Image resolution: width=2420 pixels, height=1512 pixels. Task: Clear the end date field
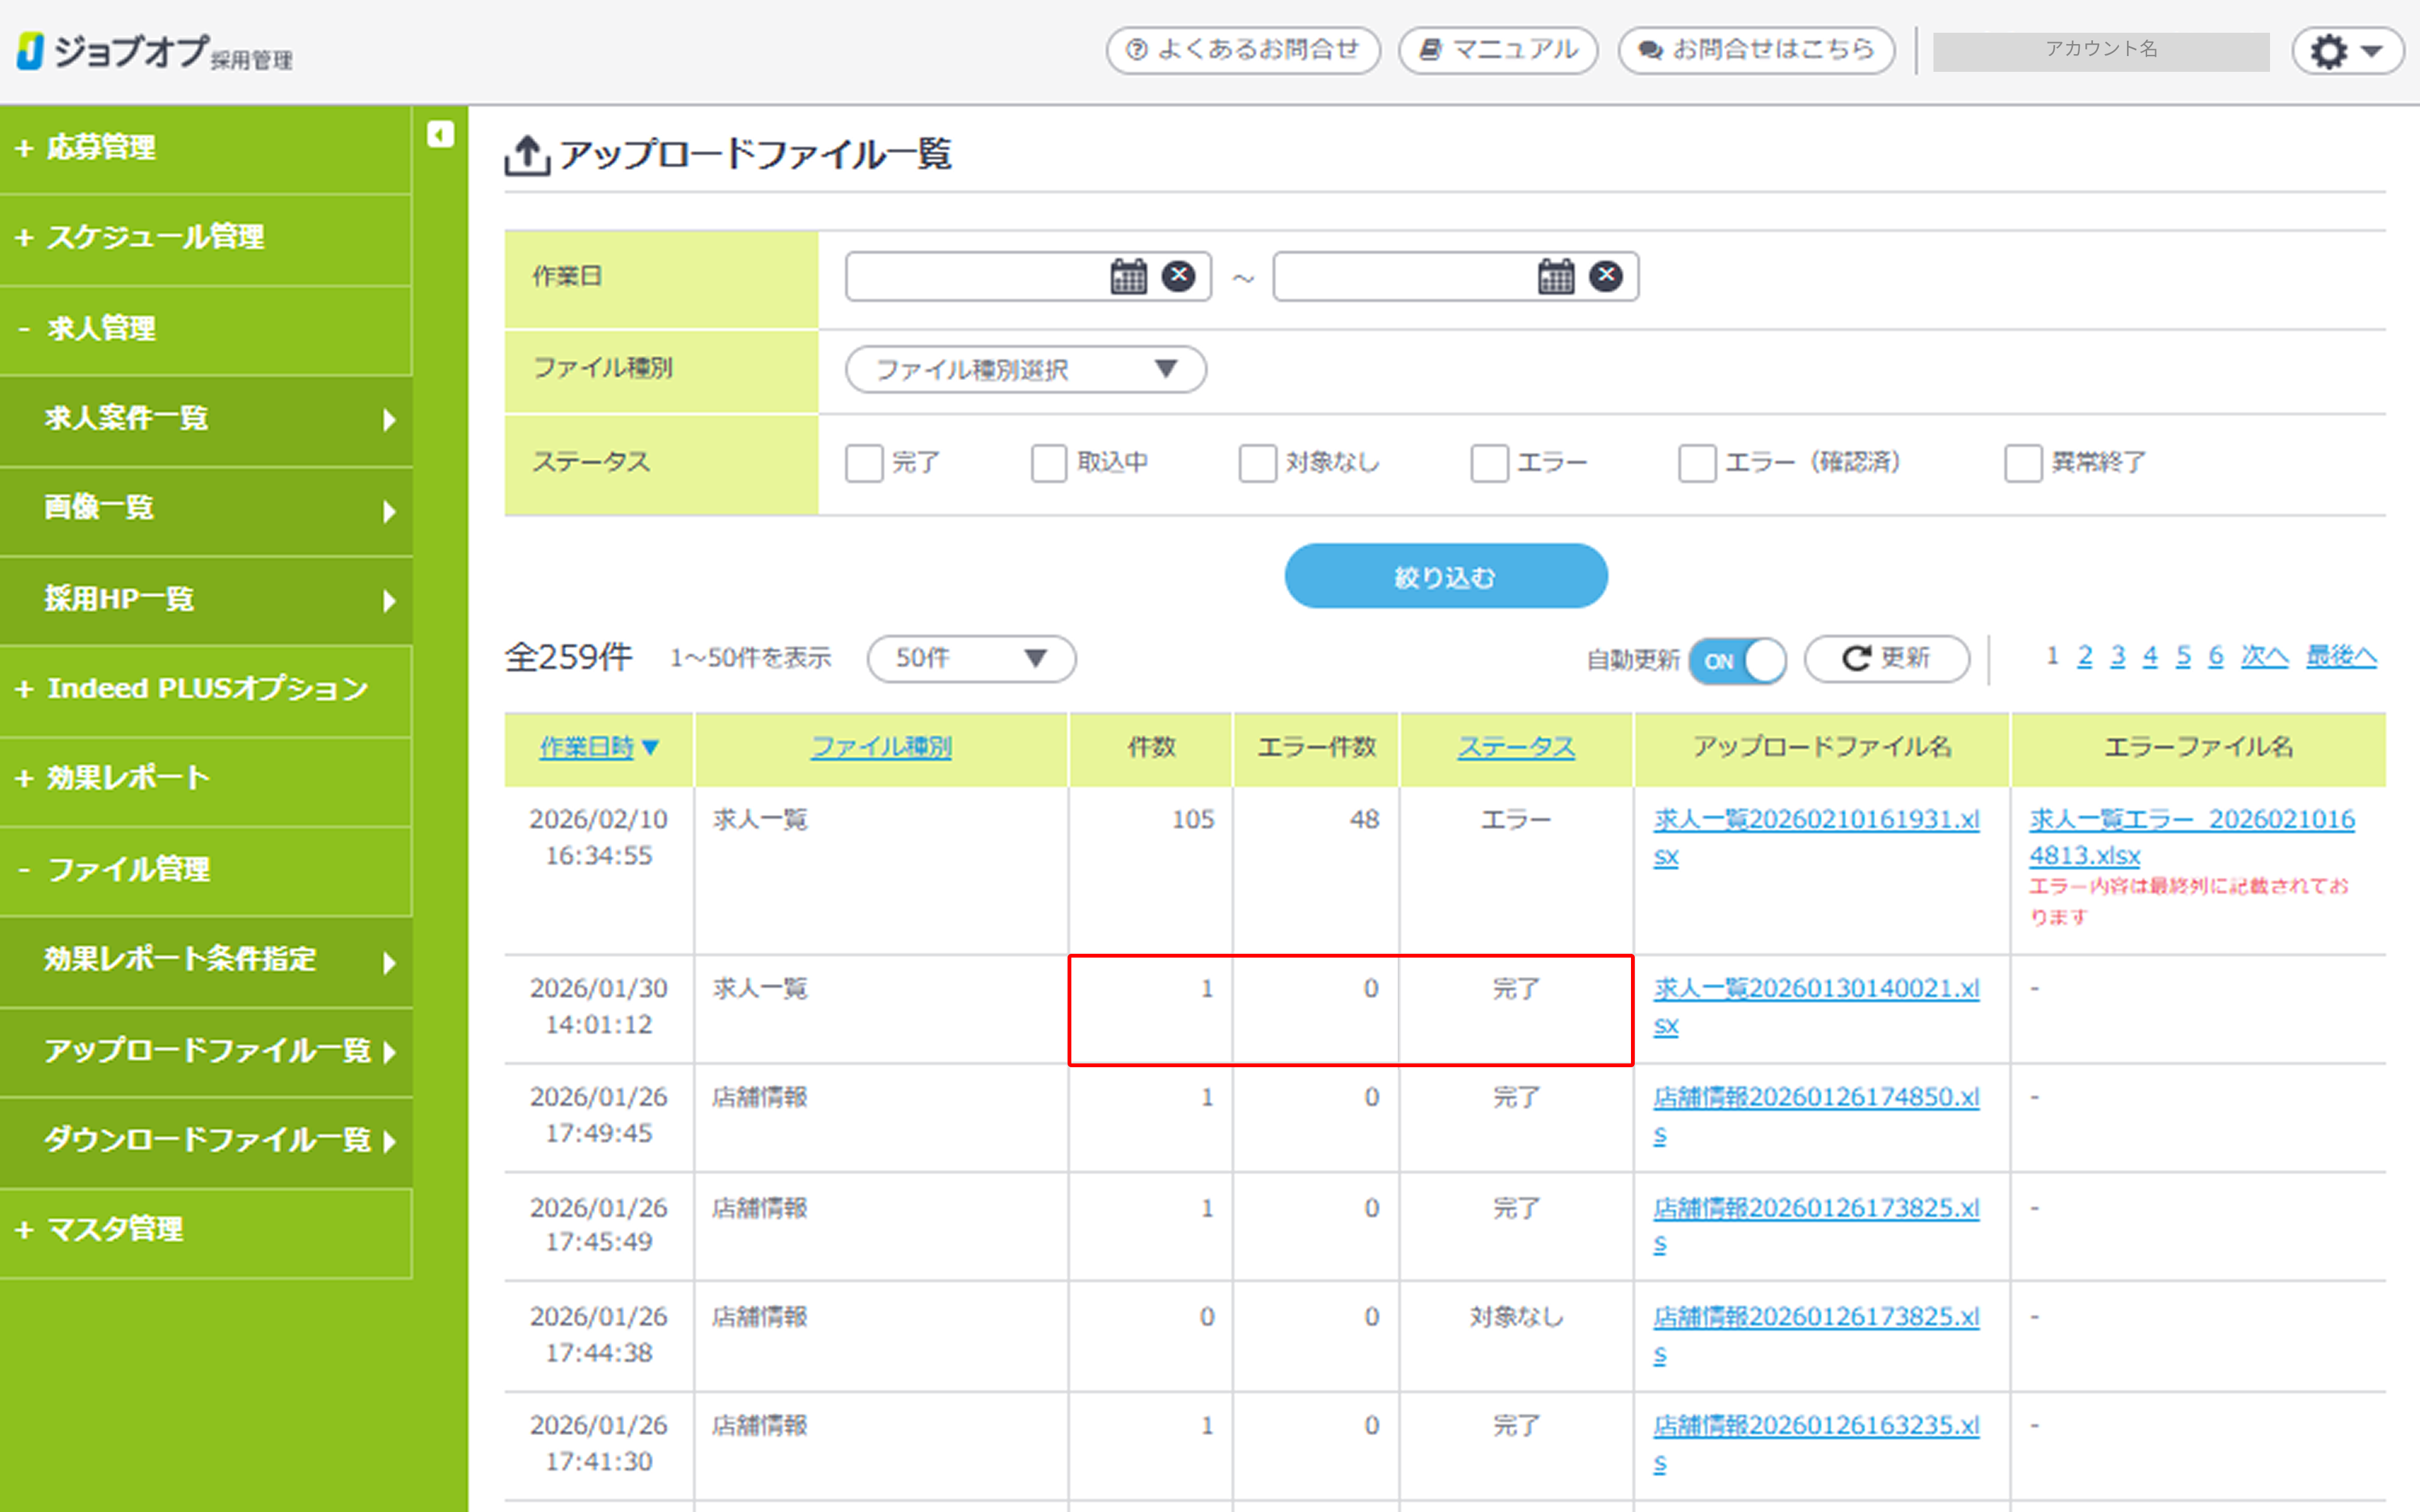point(1605,275)
